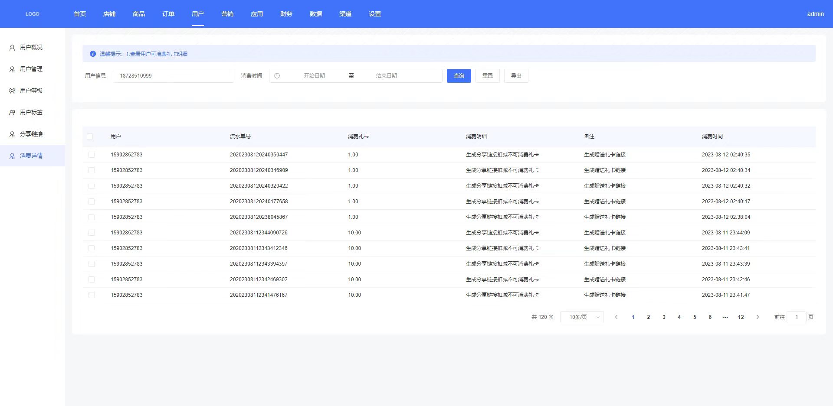Click the 查询 button
The image size is (833, 406).
pos(459,76)
